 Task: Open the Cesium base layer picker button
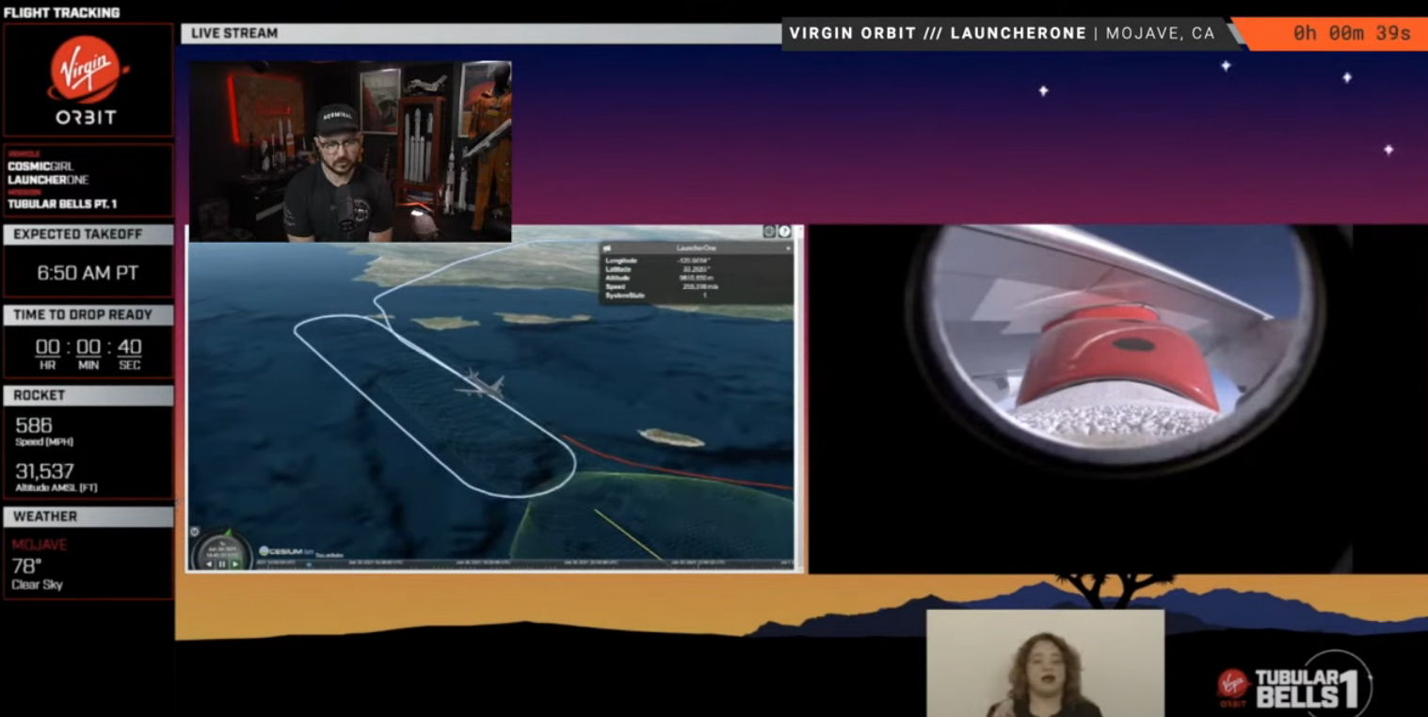click(769, 231)
